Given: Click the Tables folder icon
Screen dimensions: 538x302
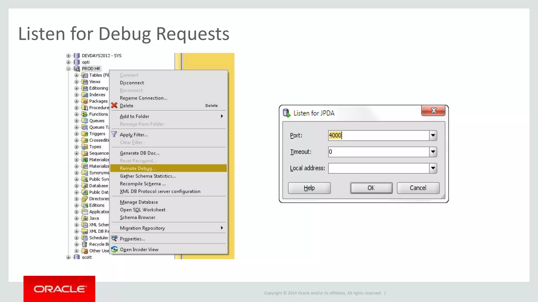Looking at the screenshot, I should [x=85, y=75].
